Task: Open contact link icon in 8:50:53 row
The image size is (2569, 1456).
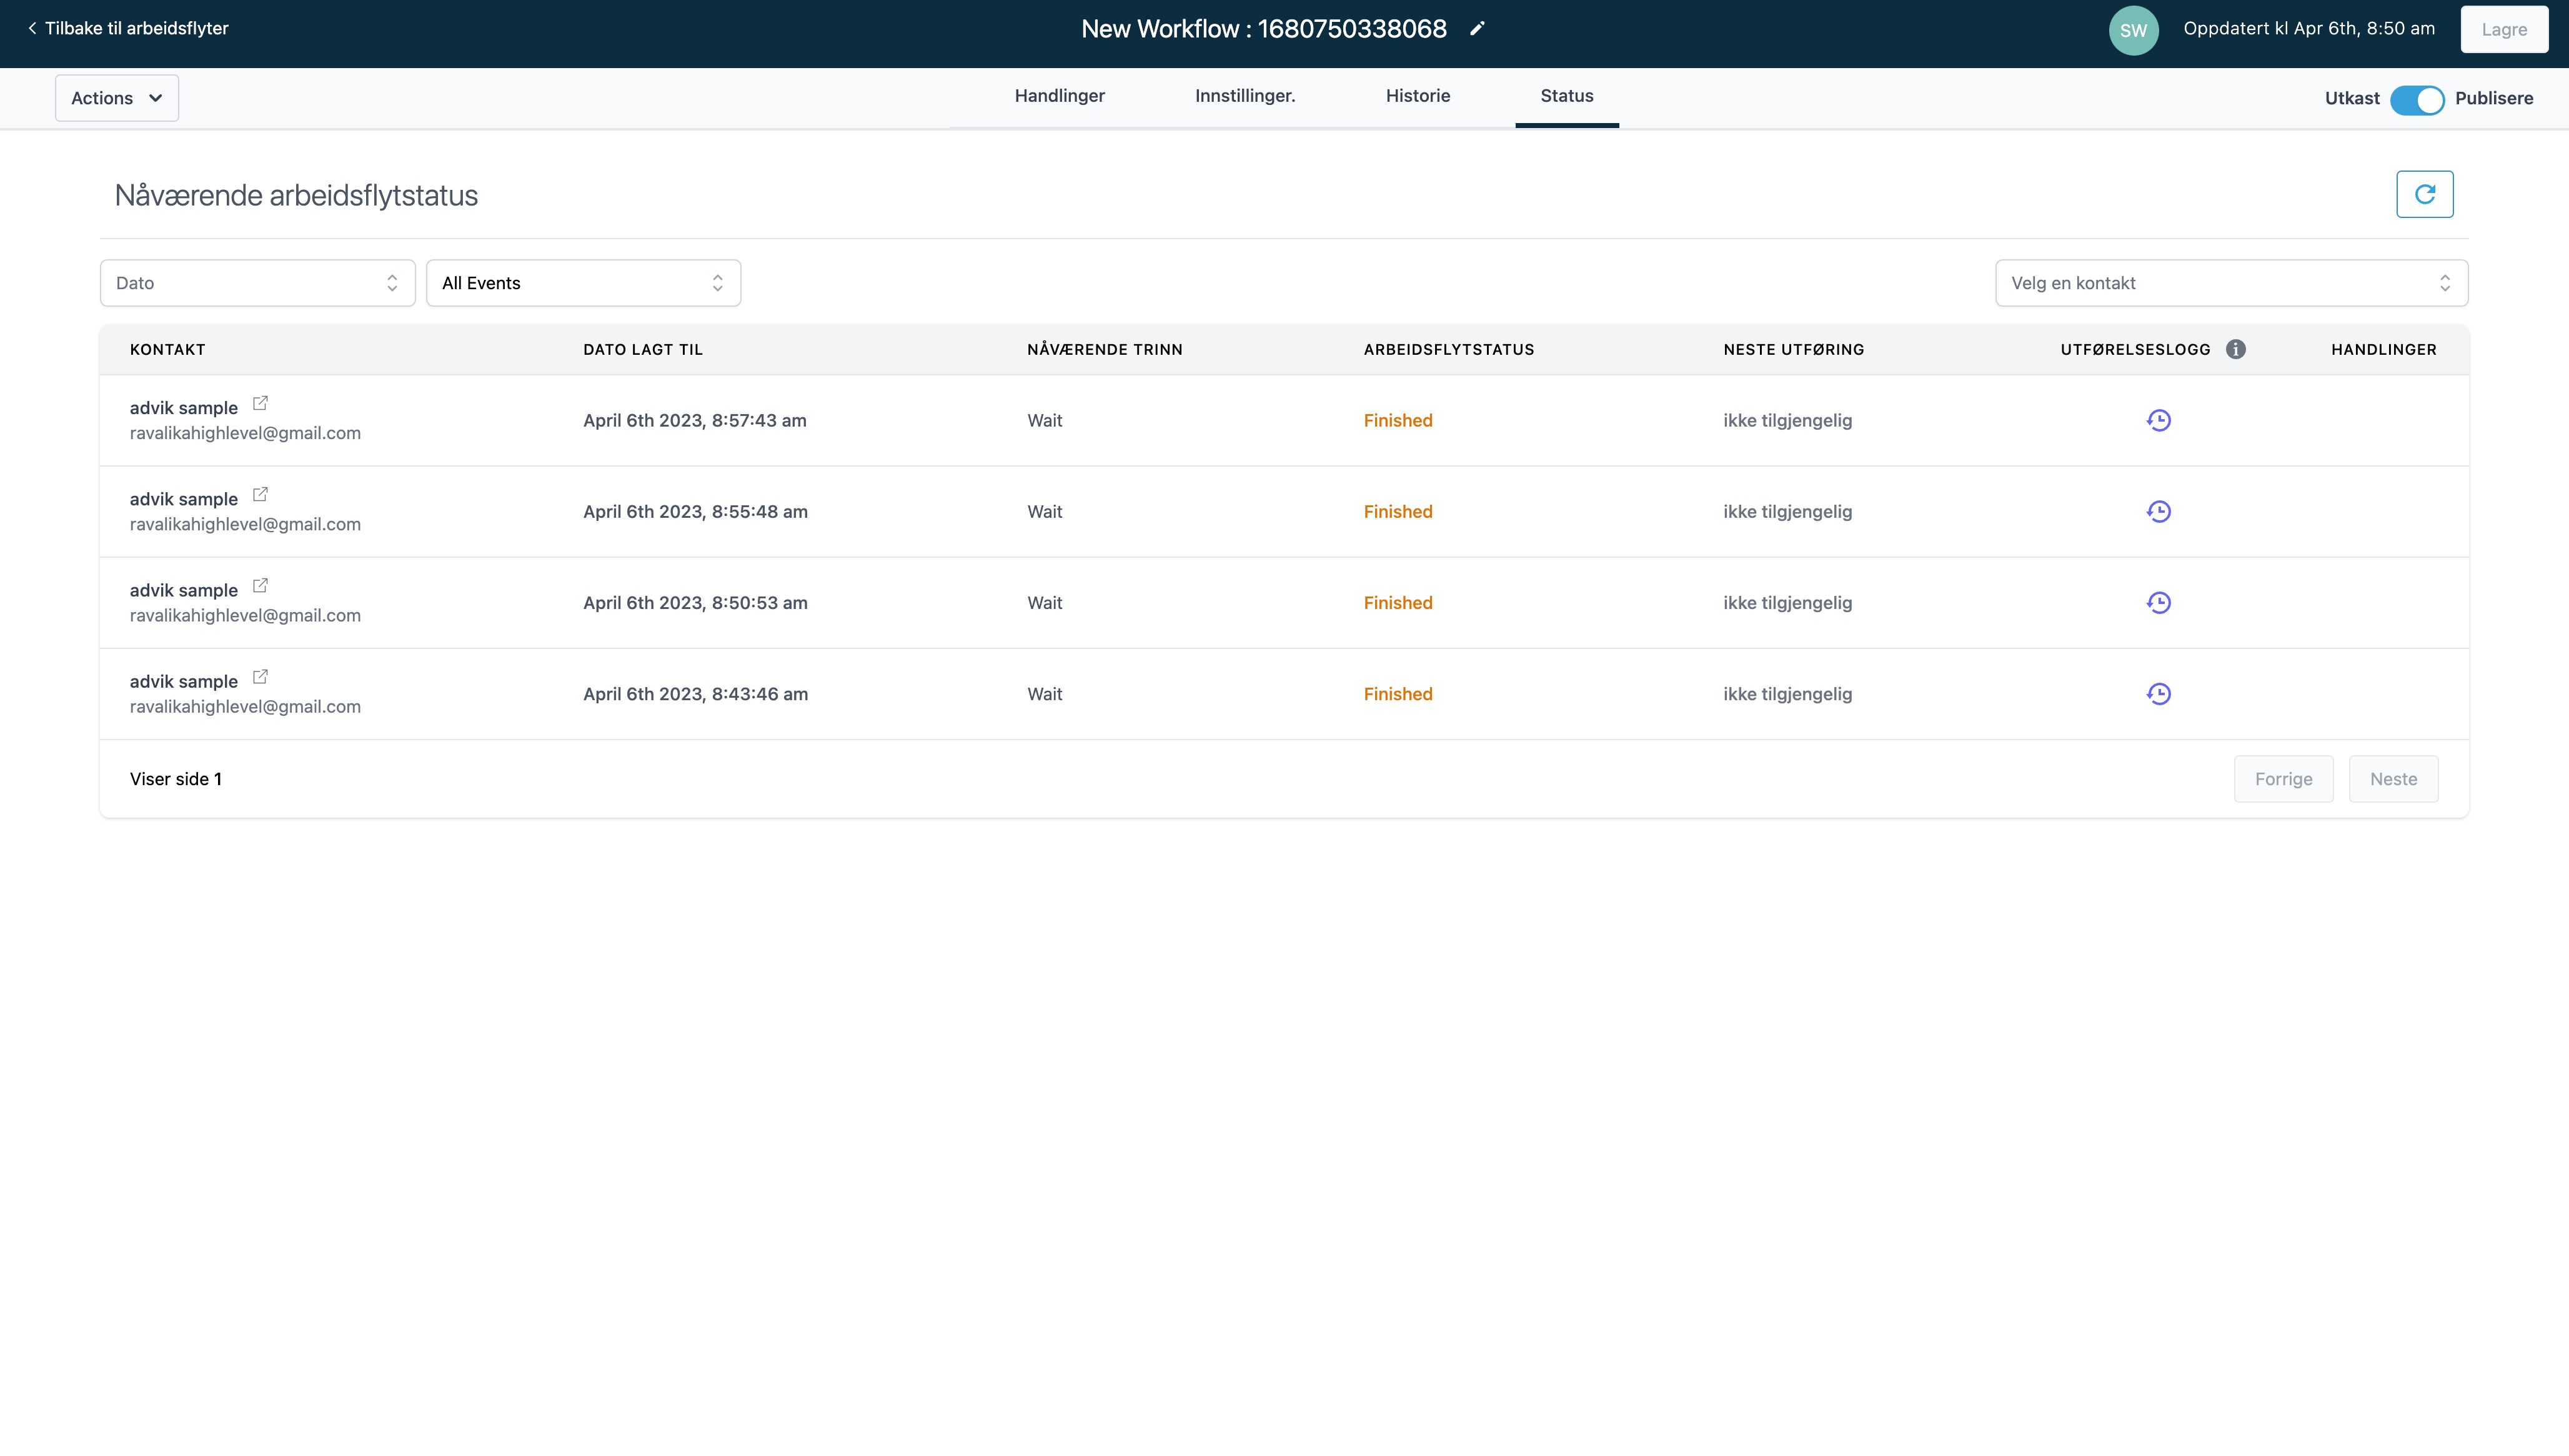Action: point(260,585)
